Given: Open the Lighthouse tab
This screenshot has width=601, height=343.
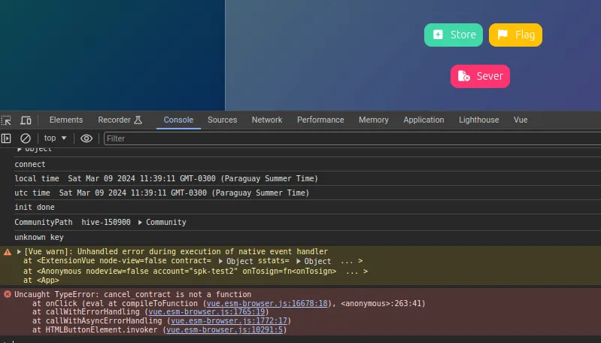Looking at the screenshot, I should tap(478, 120).
